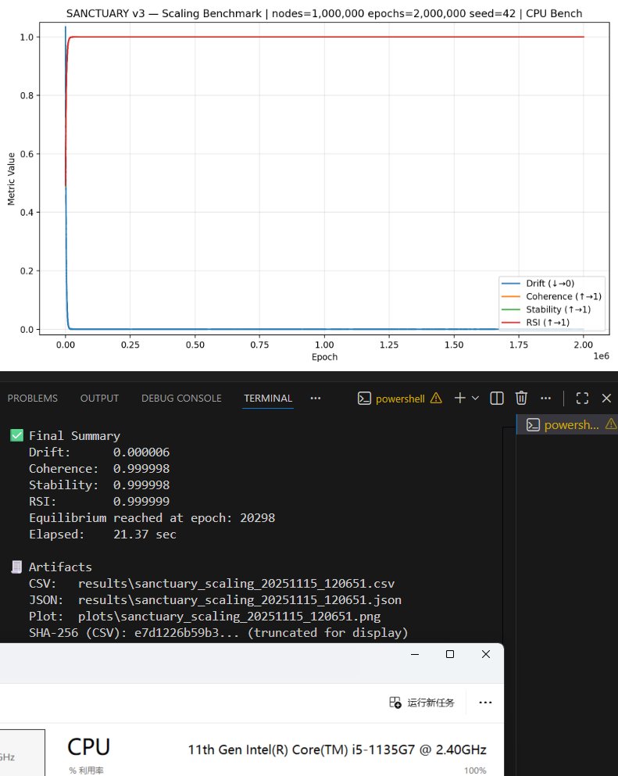This screenshot has width=618, height=776.
Task: Click the 'Stability: 0.999998' line
Action: click(99, 485)
